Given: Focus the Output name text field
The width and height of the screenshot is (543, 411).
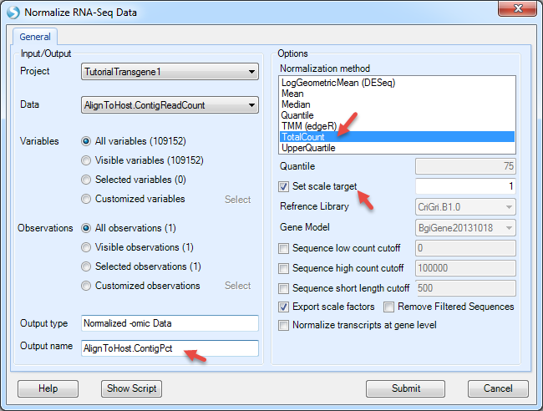Looking at the screenshot, I should click(x=170, y=348).
